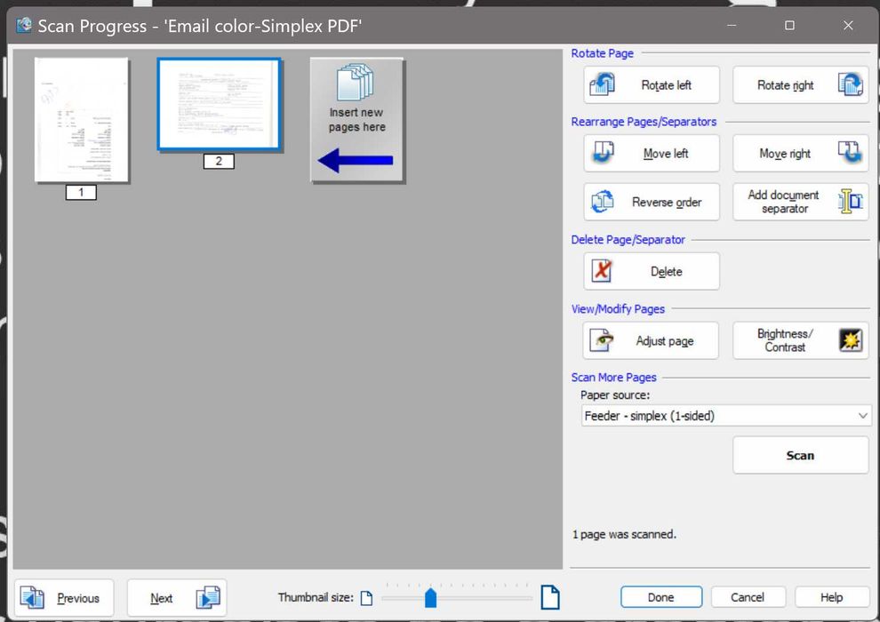This screenshot has height=622, width=880.
Task: Click the page number 2 label
Action: 219,161
